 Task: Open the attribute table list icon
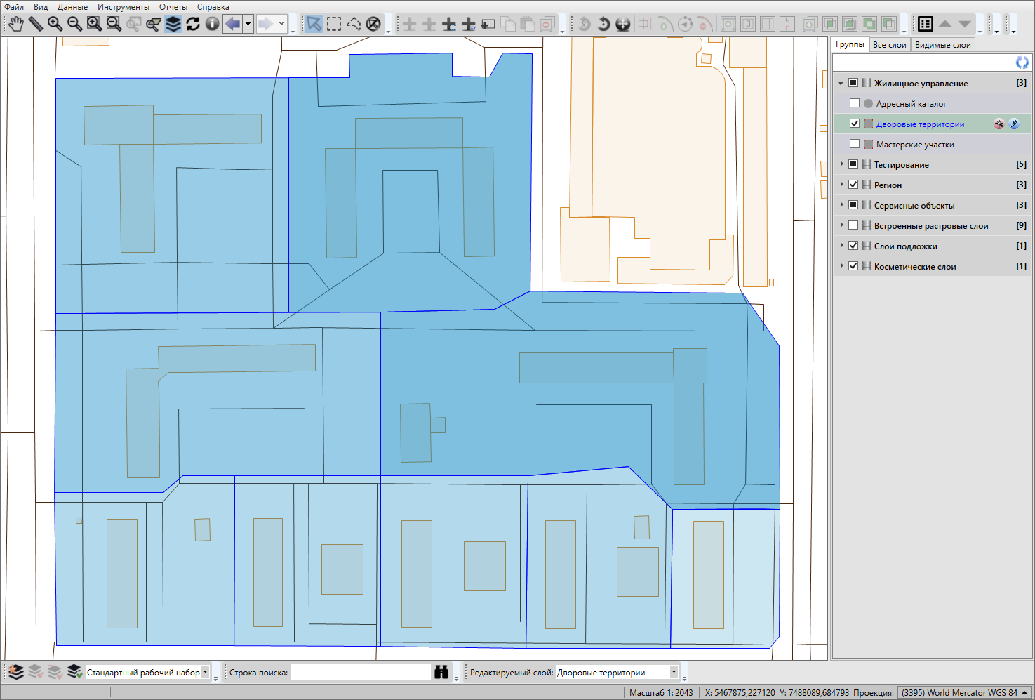[x=925, y=24]
